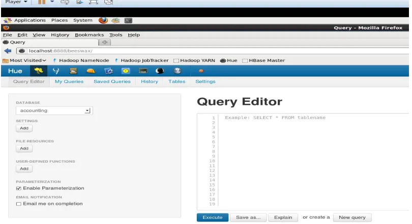Open the Most Visited bookmarks dropdown
The image size is (412, 224).
coord(24,60)
